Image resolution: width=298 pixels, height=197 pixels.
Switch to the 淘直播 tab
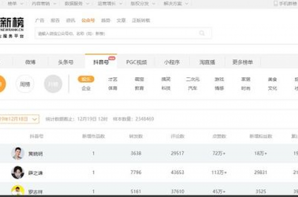(207, 62)
